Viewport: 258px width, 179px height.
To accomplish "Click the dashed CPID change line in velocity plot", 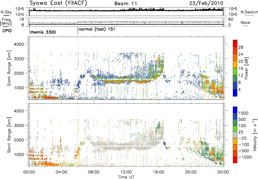I will (78, 135).
